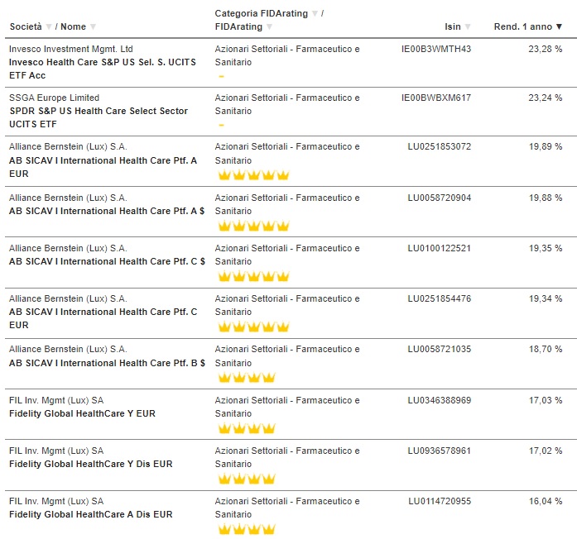Select ISIN IE00B3WMTH43

tap(436, 49)
